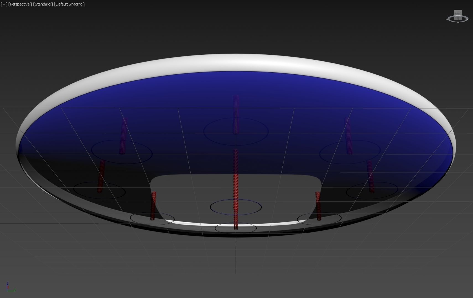This screenshot has width=473, height=298.
Task: Open the [+] viewport general menu
Action: tap(4, 4)
